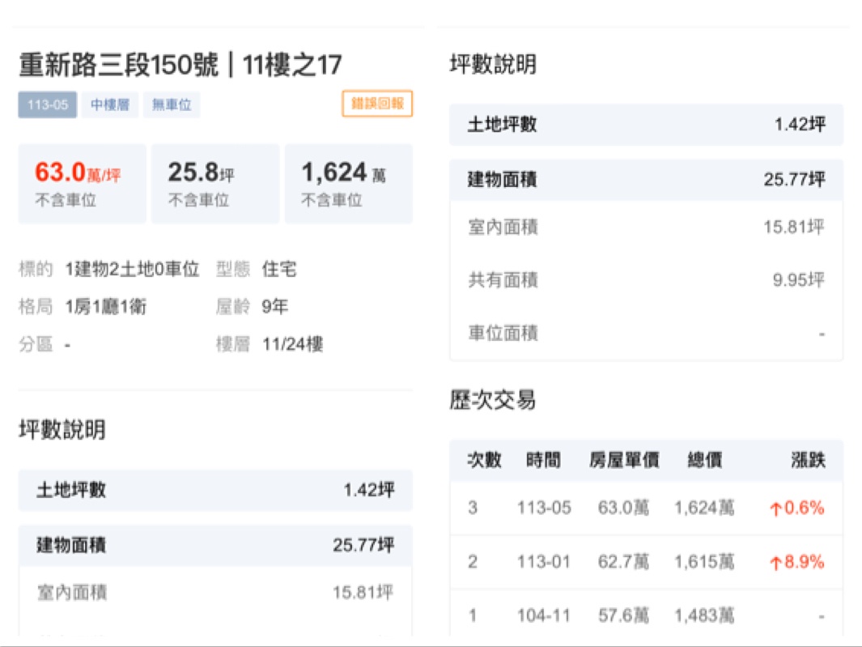
Task: Click the 錯誤回報 button
Action: 377,104
